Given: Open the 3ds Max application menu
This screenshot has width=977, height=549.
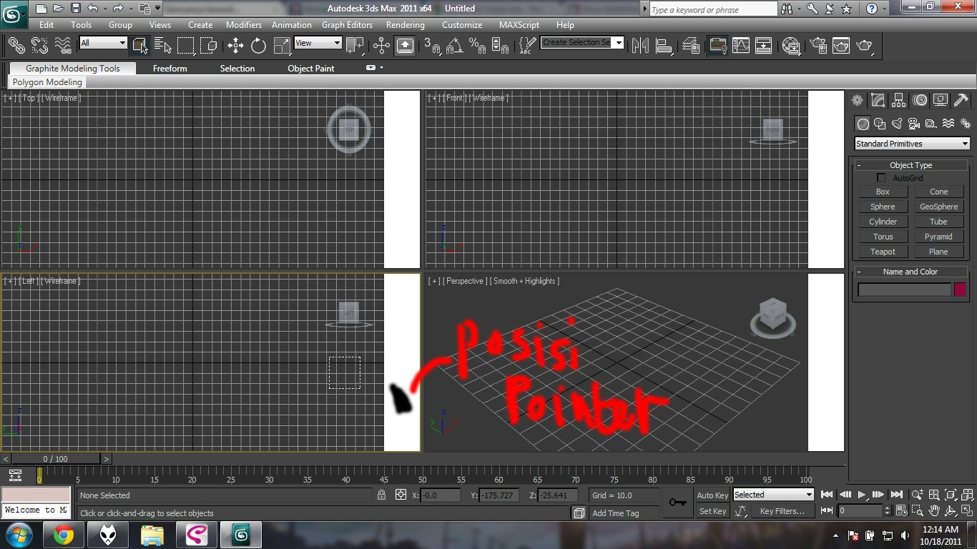Looking at the screenshot, I should 14,14.
